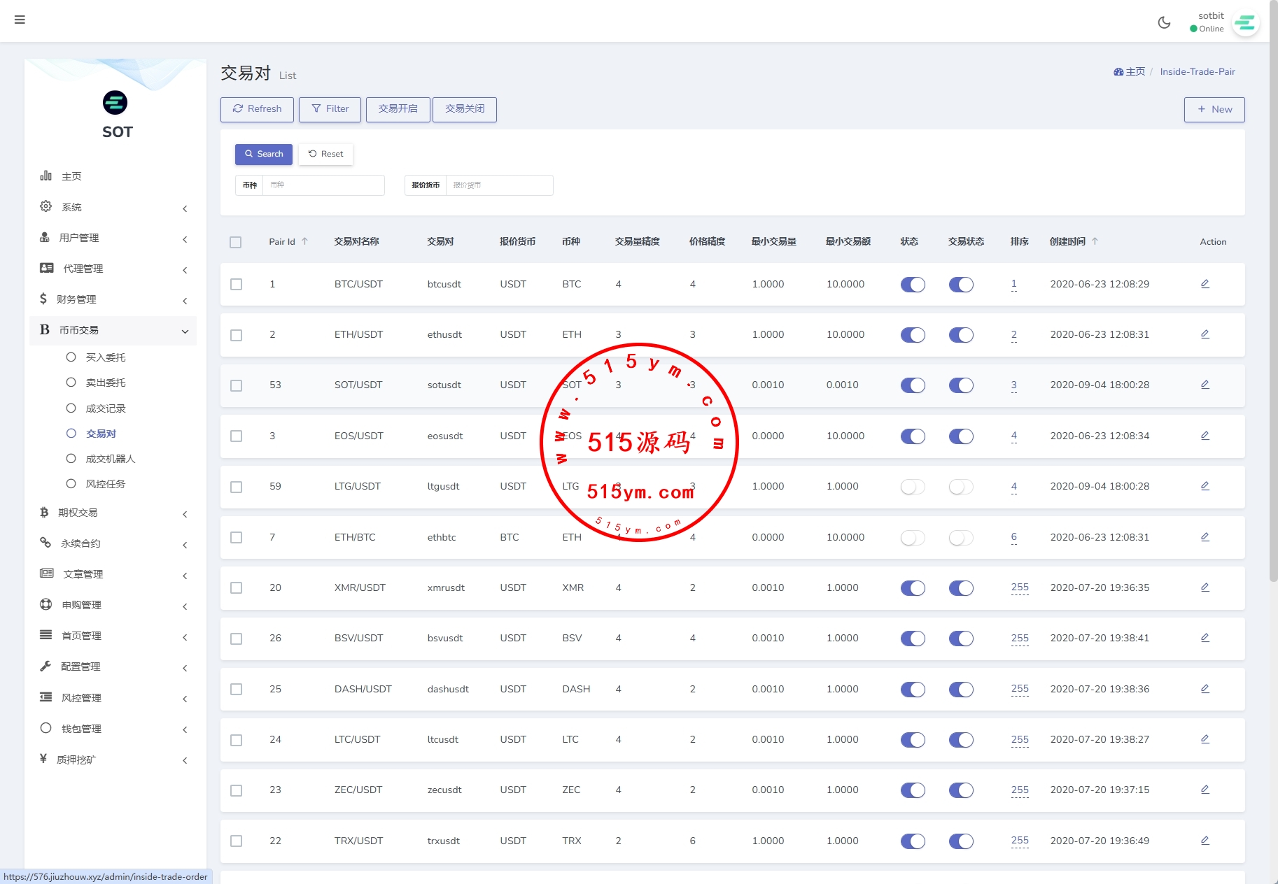Click edit icon for SOT/USDT row
The image size is (1278, 884).
tap(1205, 385)
